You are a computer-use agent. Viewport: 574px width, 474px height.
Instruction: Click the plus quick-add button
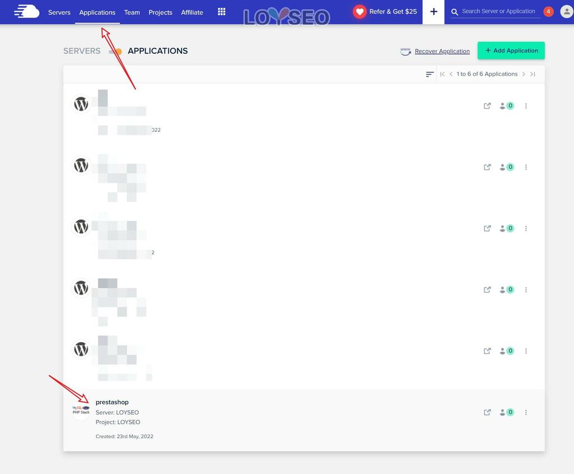pyautogui.click(x=433, y=12)
